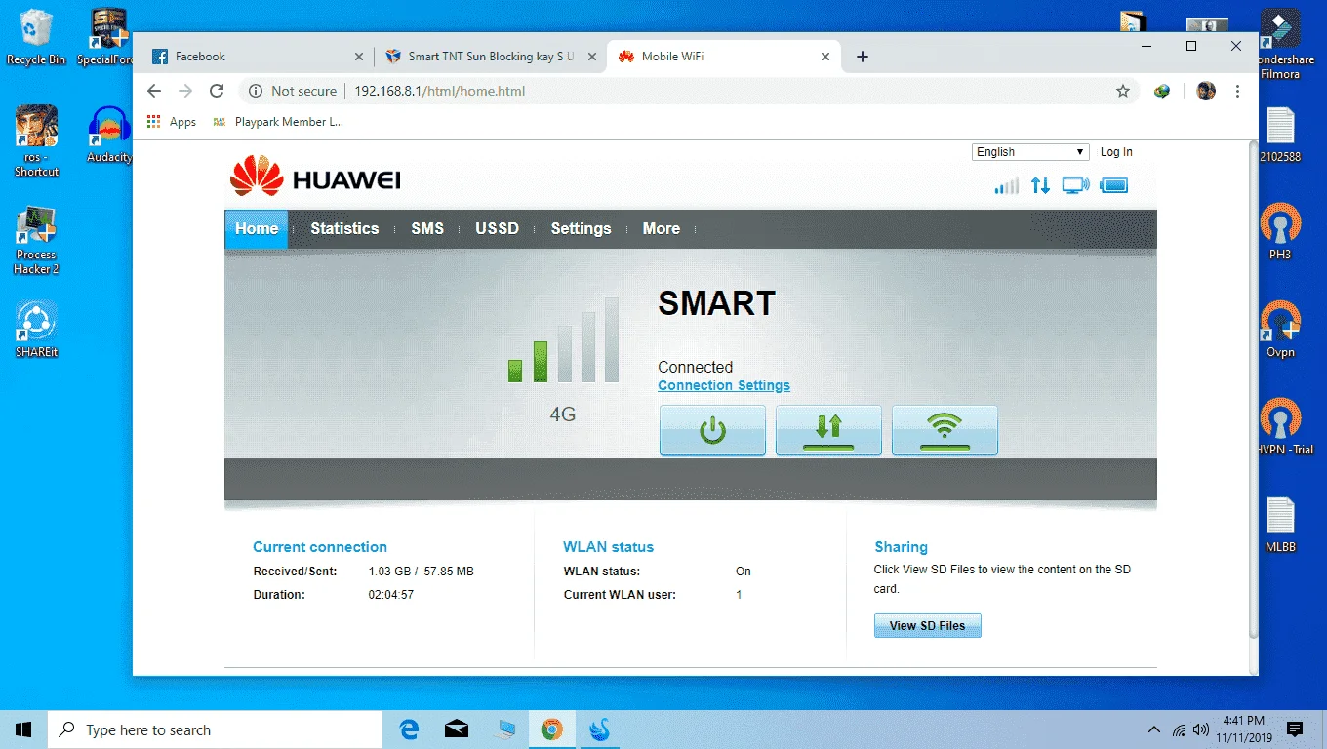Click the '1.03 GB / 57.85 MB' value

click(x=421, y=572)
